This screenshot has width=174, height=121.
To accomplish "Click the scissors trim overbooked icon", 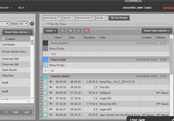I will tap(62, 31).
